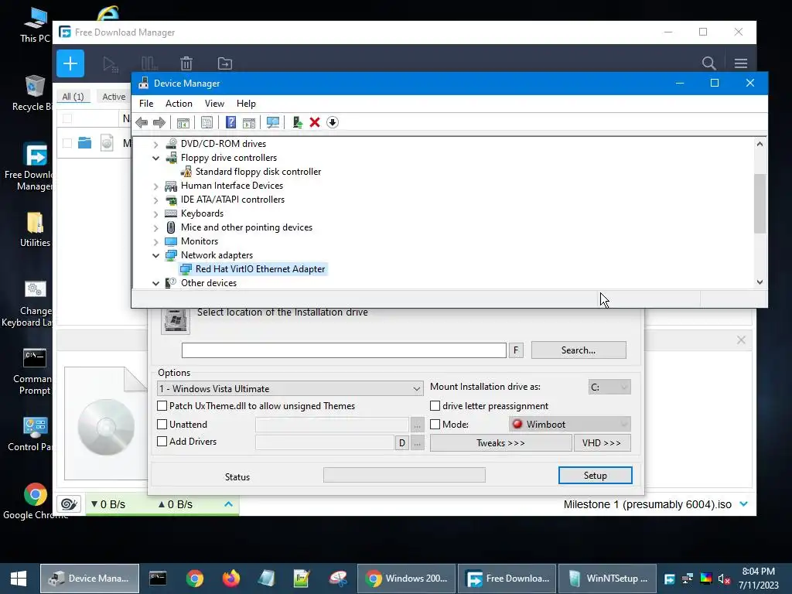This screenshot has height=594, width=792.
Task: Open Utilities folder on desktop
Action: click(35, 230)
